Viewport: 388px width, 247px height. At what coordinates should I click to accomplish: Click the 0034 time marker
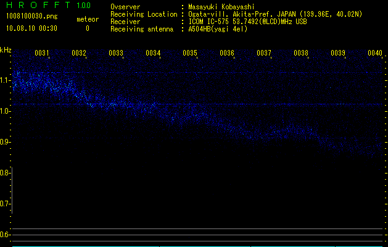[153, 53]
